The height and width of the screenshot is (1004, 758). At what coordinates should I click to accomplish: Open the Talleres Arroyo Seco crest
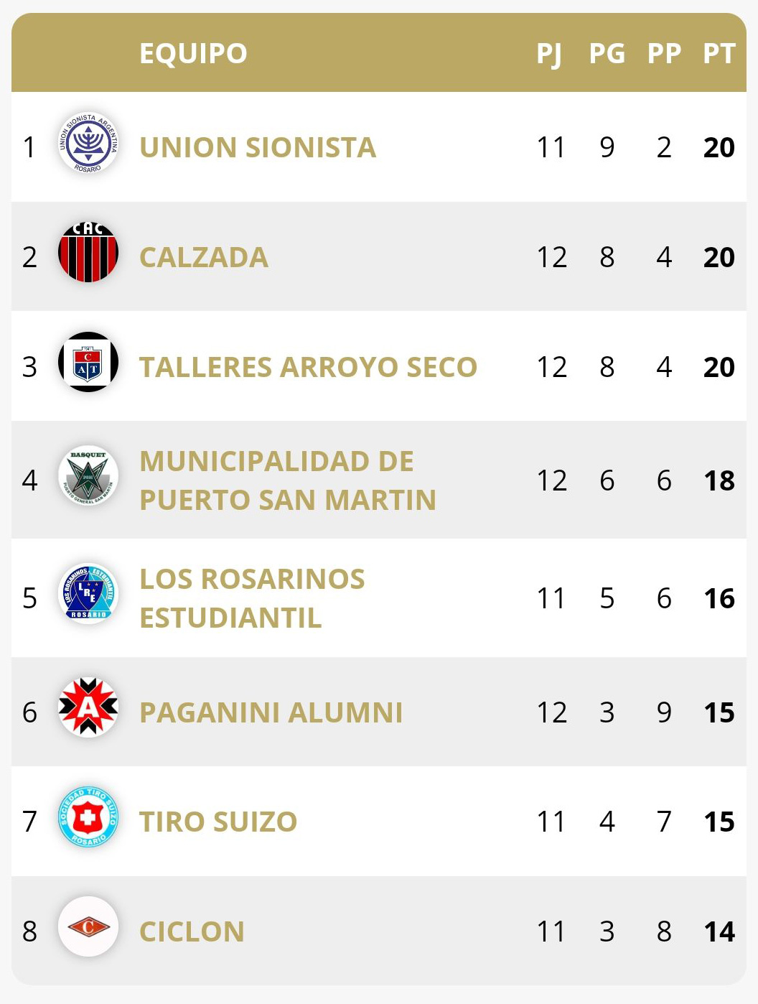[88, 362]
